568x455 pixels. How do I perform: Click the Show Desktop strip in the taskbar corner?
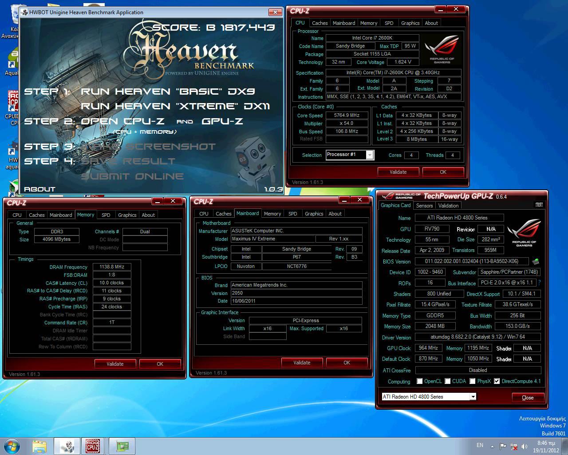[565, 446]
